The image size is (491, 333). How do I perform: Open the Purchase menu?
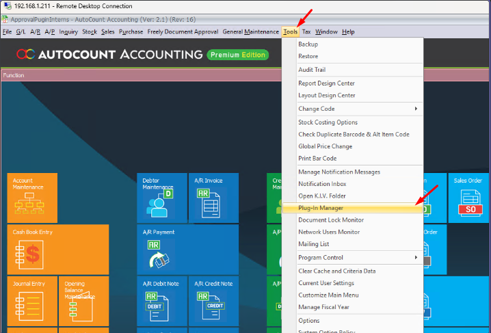tap(131, 31)
